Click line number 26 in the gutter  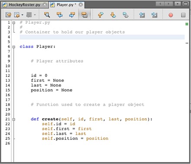(x=8, y=143)
